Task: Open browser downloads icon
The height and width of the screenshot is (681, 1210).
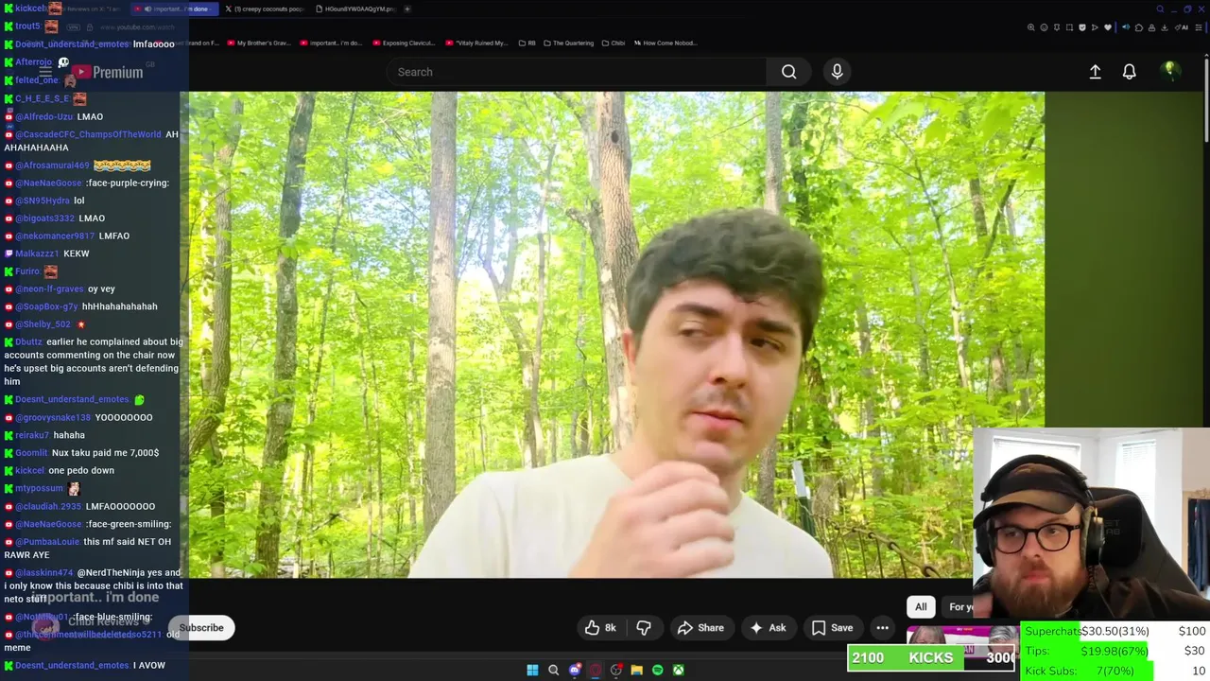Action: [1165, 27]
